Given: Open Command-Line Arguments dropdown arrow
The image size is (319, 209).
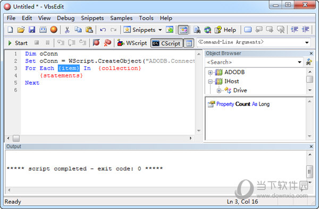Looking at the screenshot, I should click(307, 42).
